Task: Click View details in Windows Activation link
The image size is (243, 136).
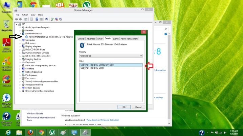Action: (103, 120)
